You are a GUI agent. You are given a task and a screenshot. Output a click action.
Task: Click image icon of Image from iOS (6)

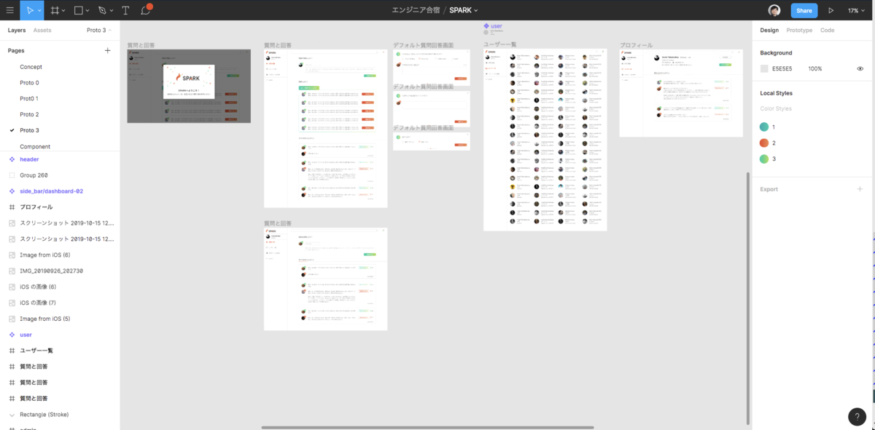point(12,255)
